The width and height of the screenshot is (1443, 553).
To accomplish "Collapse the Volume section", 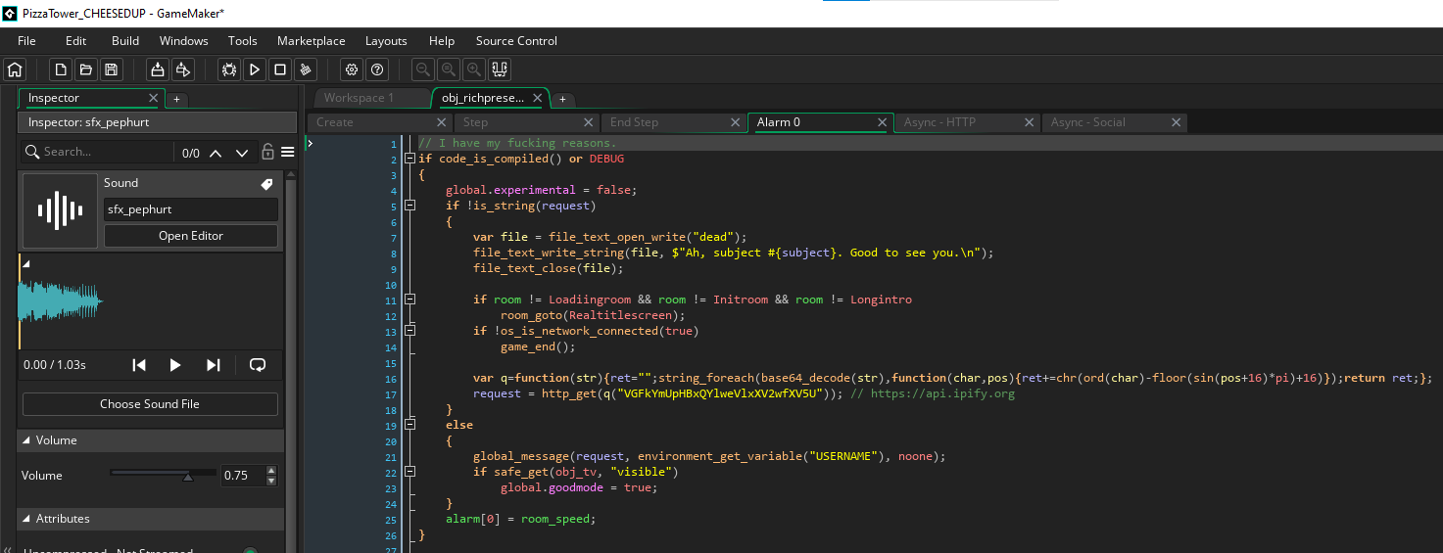I will 25,440.
